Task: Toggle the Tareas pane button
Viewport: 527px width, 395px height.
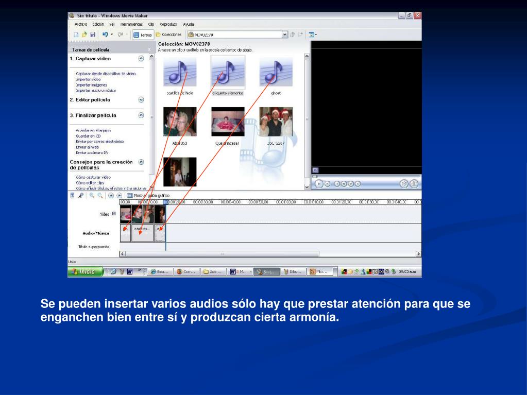Action: (143, 35)
